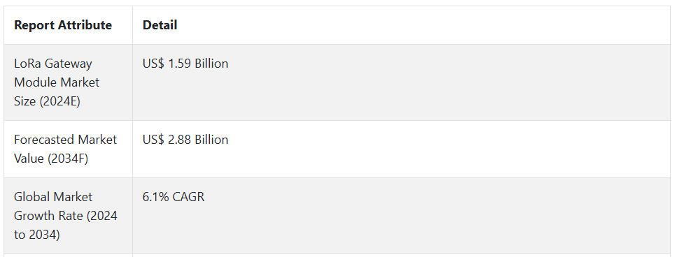
Task: Click the word CAGR in the table
Action: (188, 197)
